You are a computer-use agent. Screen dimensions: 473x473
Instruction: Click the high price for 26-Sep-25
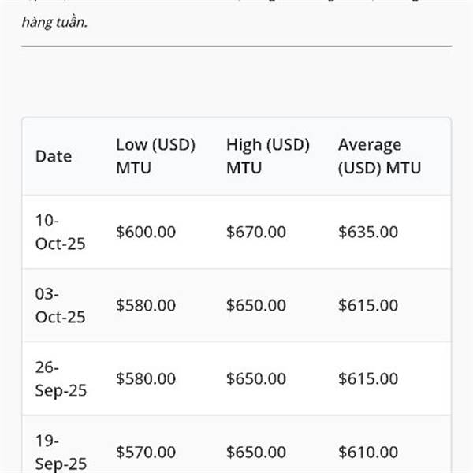(256, 378)
